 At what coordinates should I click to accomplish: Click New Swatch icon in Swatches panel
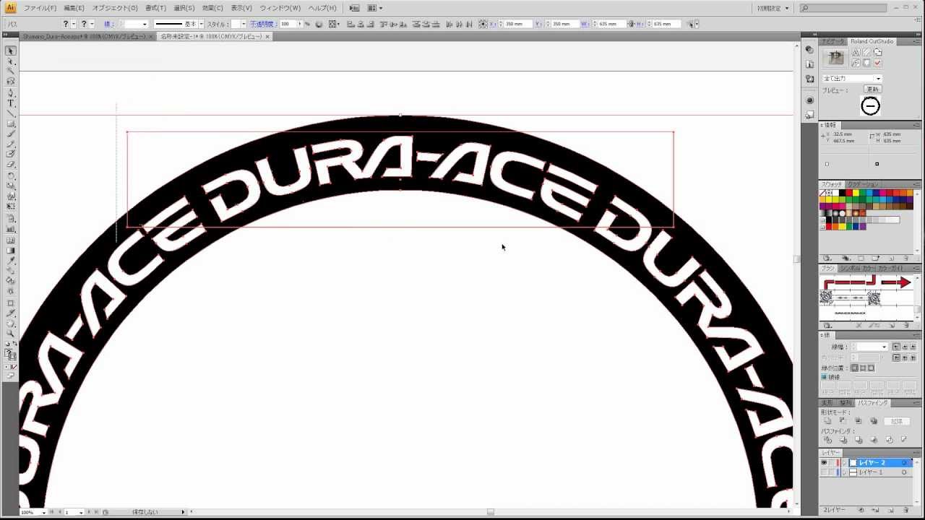[891, 258]
